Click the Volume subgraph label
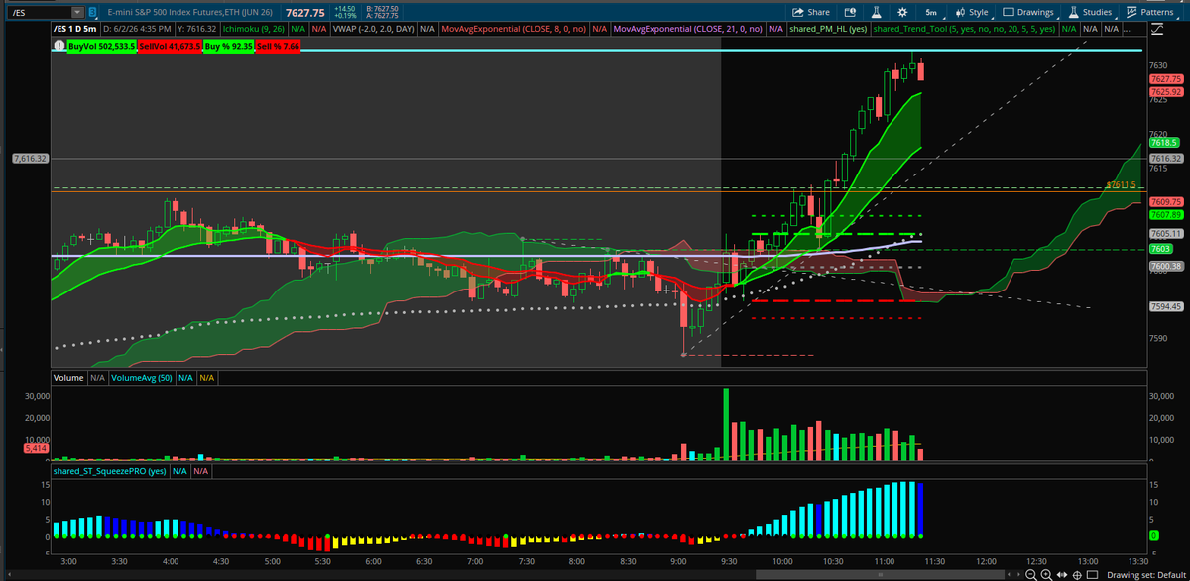The image size is (1190, 581). (x=68, y=378)
